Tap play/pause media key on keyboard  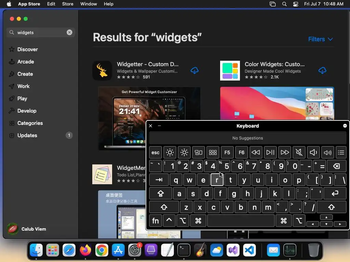point(270,152)
